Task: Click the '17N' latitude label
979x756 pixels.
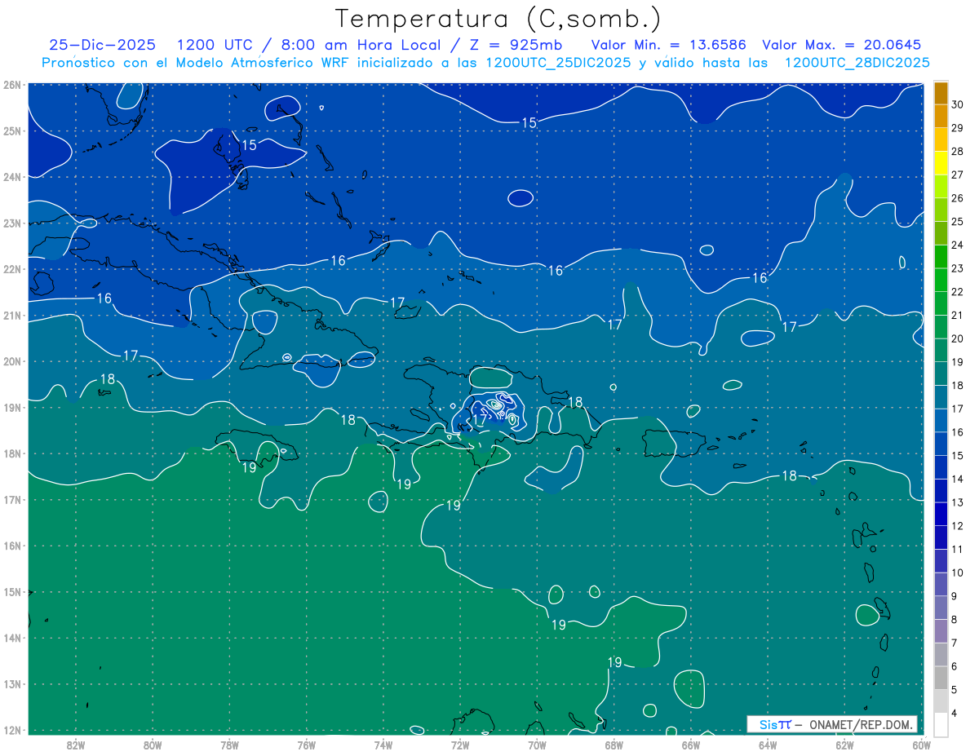Action: click(11, 499)
